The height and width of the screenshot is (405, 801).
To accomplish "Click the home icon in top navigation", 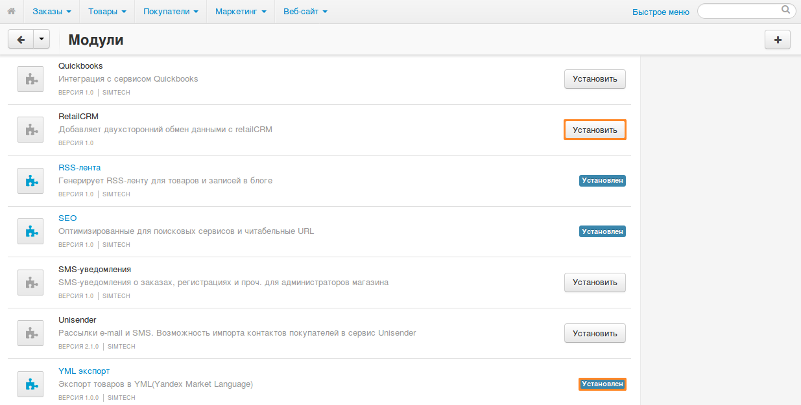I will point(11,11).
